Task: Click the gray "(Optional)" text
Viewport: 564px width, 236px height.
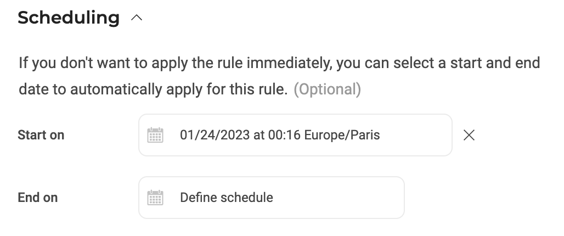Action: pyautogui.click(x=327, y=89)
